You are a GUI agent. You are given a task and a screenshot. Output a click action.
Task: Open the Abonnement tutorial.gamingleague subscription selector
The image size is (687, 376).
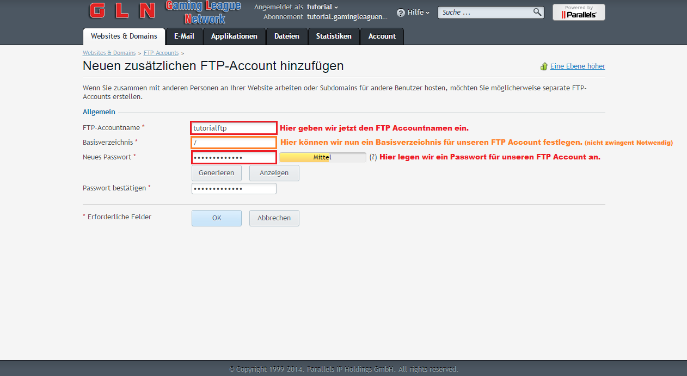point(347,17)
